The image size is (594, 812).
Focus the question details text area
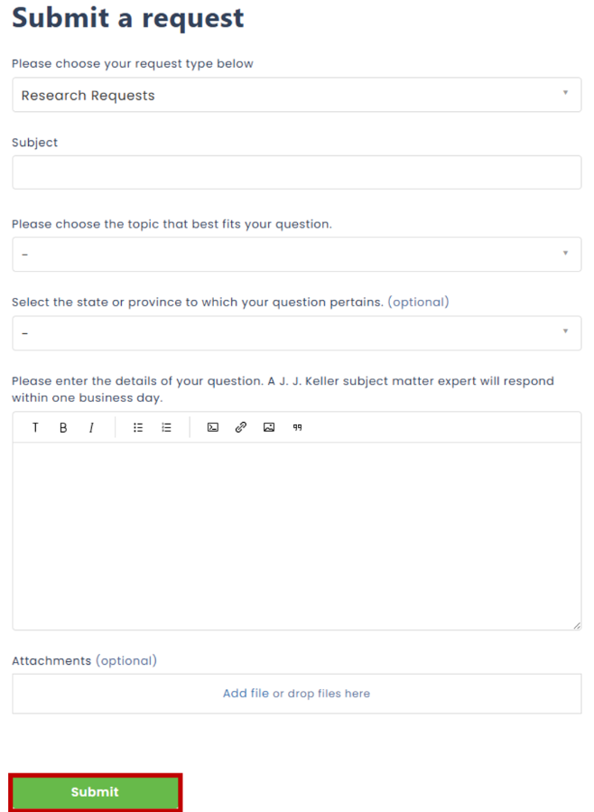(297, 536)
